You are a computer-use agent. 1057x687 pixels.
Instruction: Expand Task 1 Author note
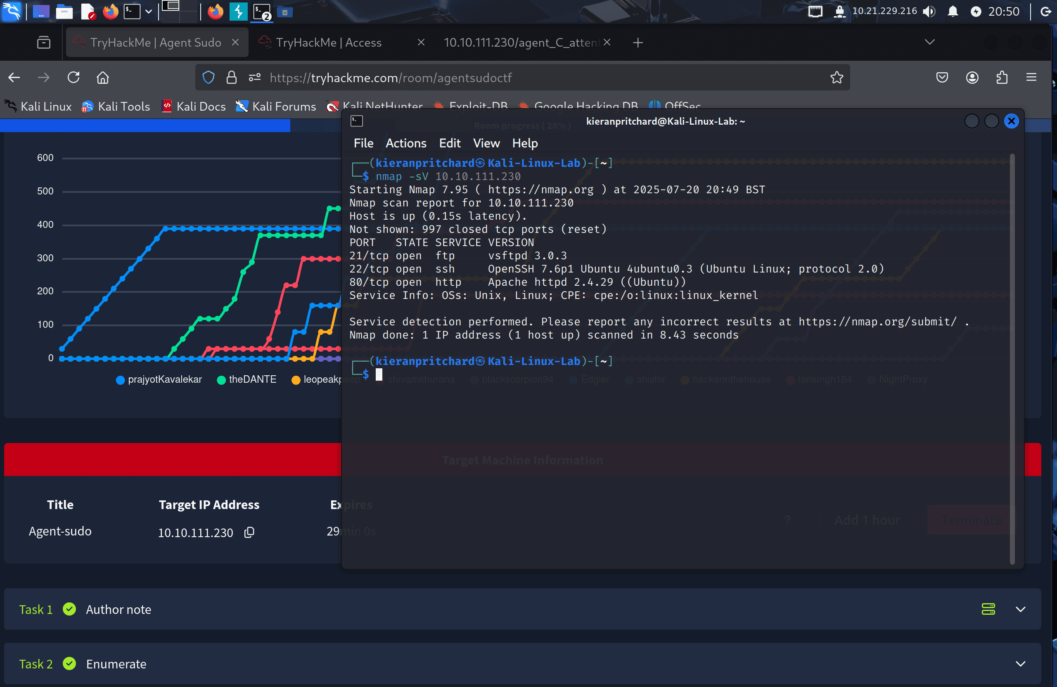pos(1021,609)
